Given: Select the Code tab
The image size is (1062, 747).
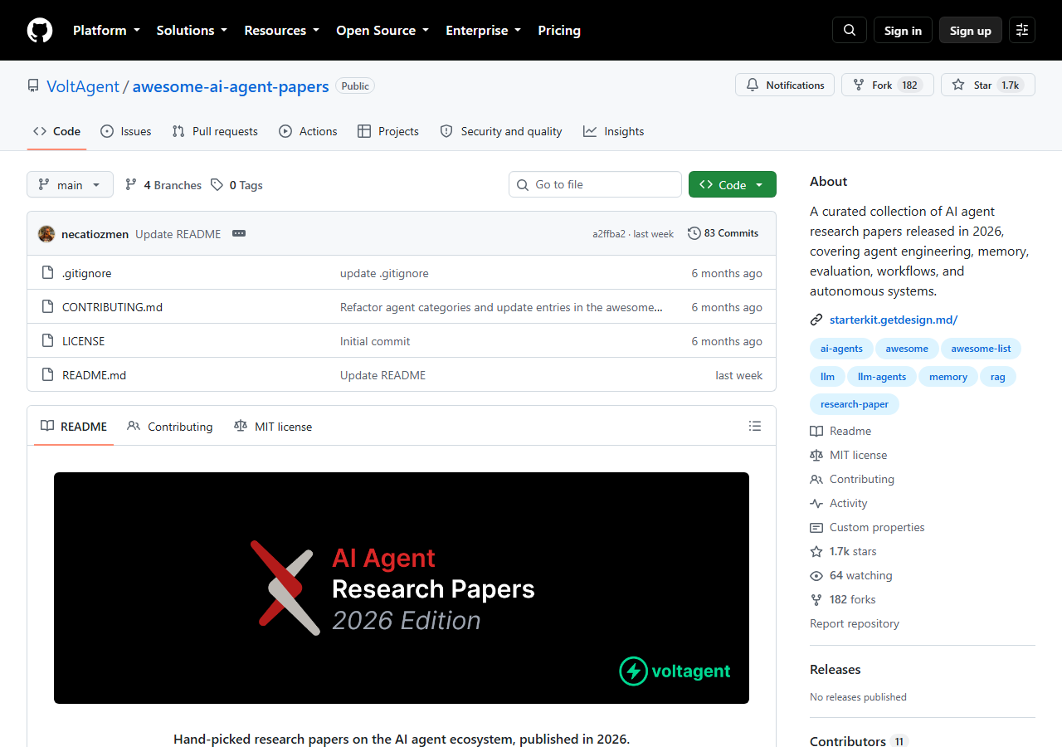Looking at the screenshot, I should [x=56, y=131].
